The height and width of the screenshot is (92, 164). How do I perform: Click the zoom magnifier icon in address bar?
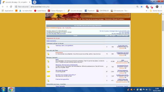point(137,7)
